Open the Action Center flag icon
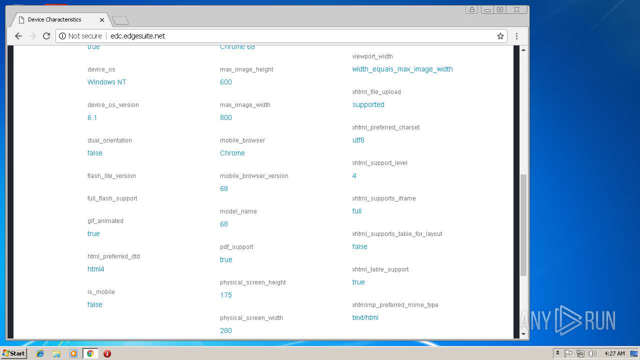This screenshot has width=640, height=360. tap(568, 353)
